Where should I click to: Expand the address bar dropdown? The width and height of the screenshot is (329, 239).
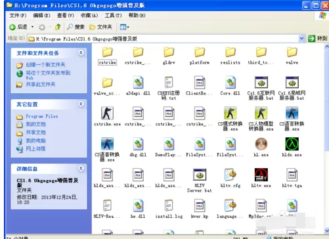(301, 39)
